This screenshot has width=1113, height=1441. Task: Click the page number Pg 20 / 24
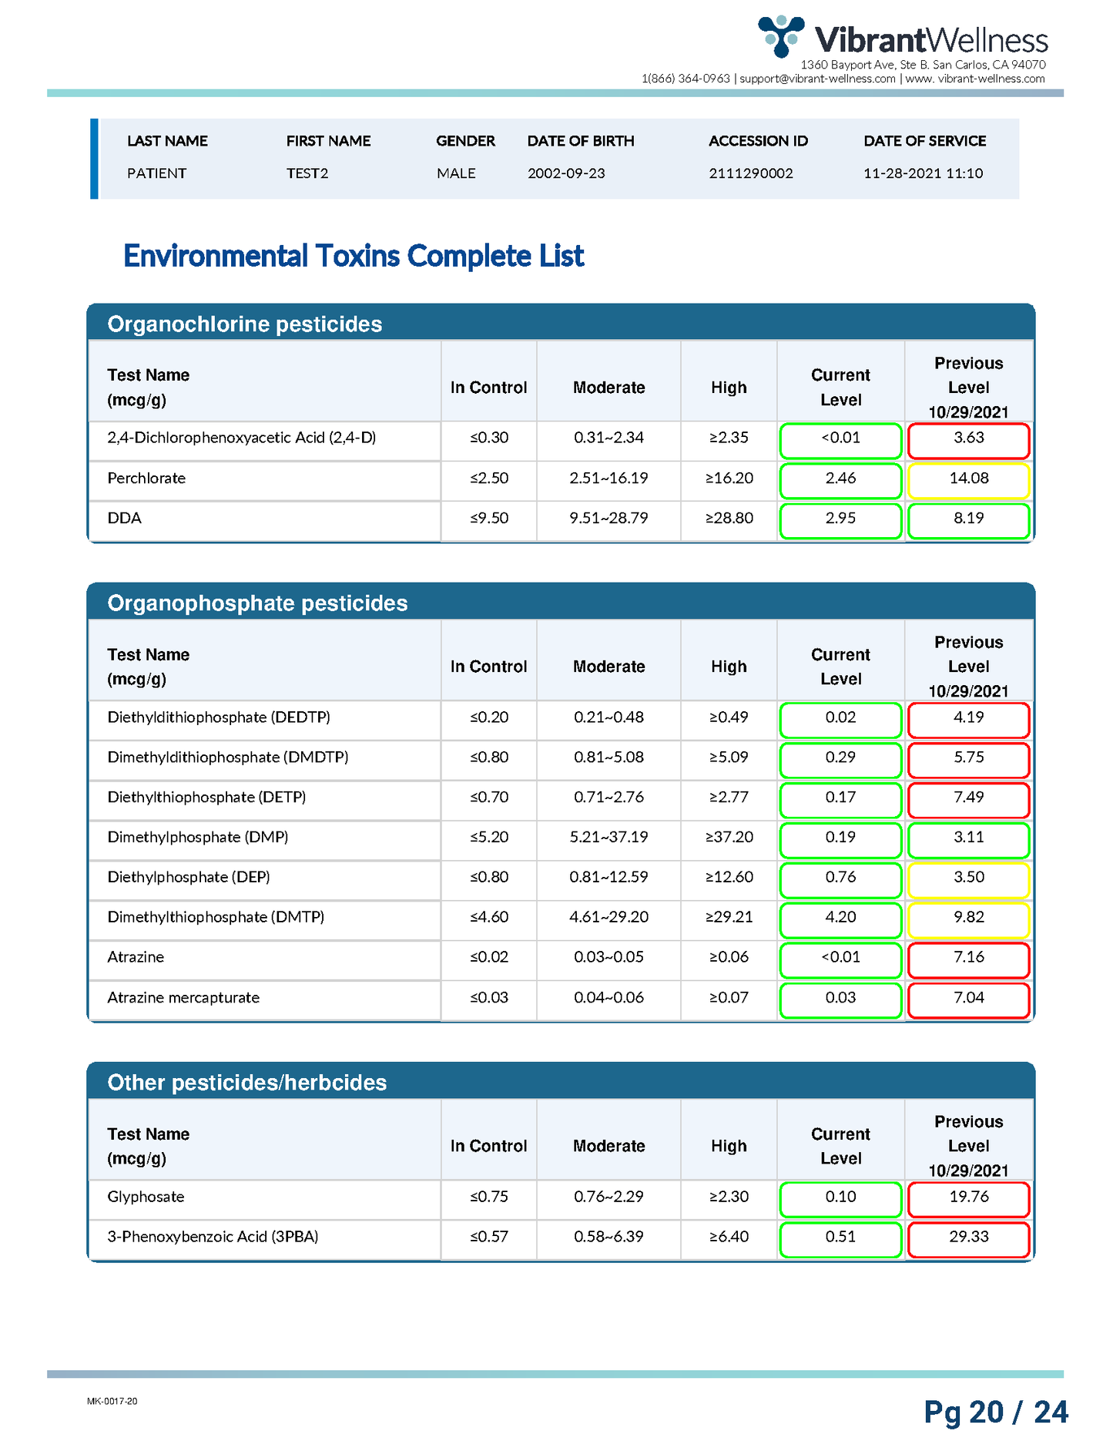click(996, 1412)
